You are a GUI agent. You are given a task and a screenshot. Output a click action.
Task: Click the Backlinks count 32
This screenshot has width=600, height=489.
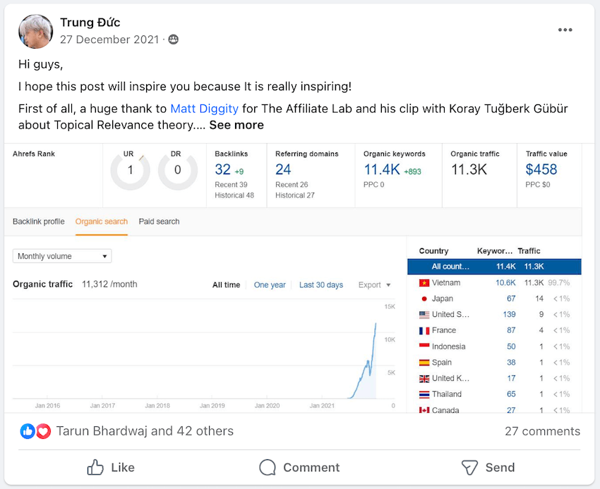click(x=222, y=169)
